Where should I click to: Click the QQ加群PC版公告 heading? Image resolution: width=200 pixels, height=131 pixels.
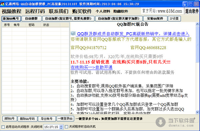coord(133,24)
